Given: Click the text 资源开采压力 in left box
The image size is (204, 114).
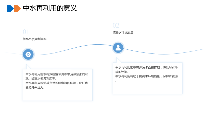Looking at the screenshot, I should (34, 87).
